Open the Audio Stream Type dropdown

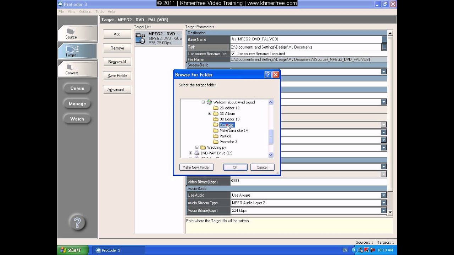click(x=384, y=203)
